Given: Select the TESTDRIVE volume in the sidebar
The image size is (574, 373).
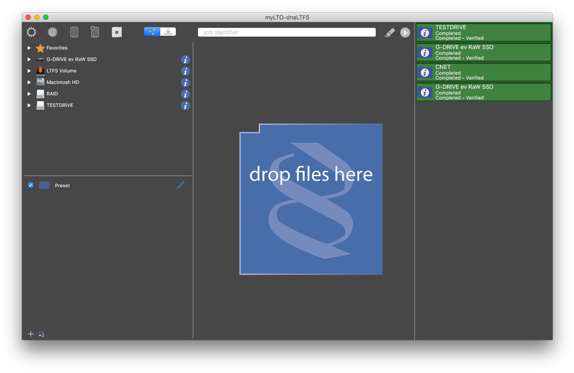Looking at the screenshot, I should tap(59, 105).
